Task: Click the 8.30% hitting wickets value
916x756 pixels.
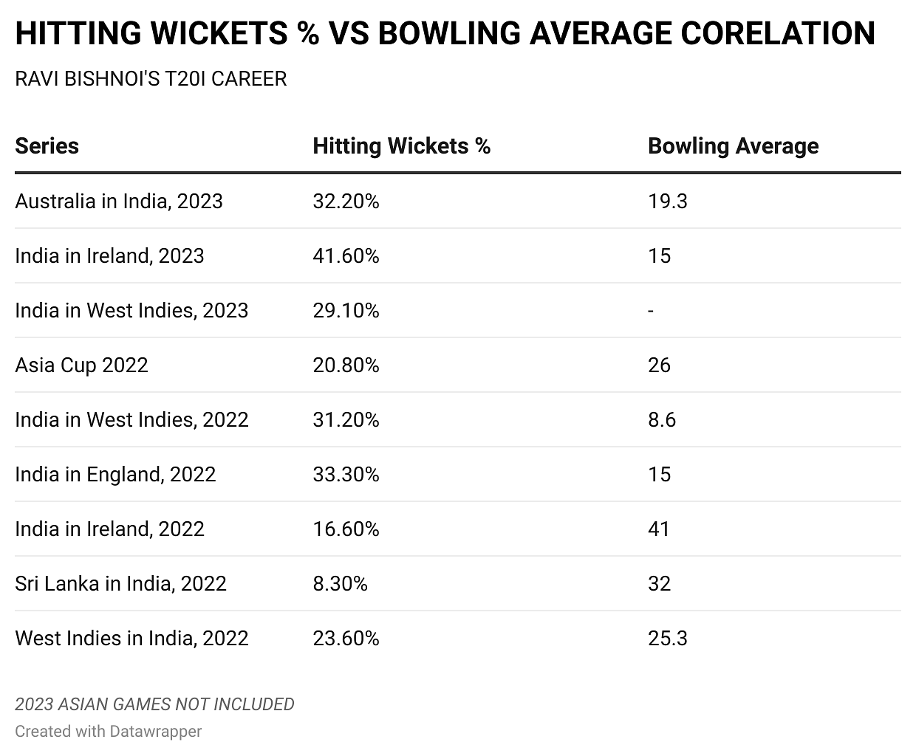Action: tap(340, 584)
